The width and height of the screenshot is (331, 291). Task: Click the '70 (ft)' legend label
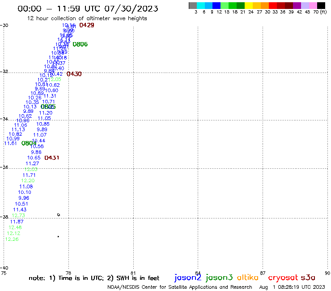click(320, 12)
